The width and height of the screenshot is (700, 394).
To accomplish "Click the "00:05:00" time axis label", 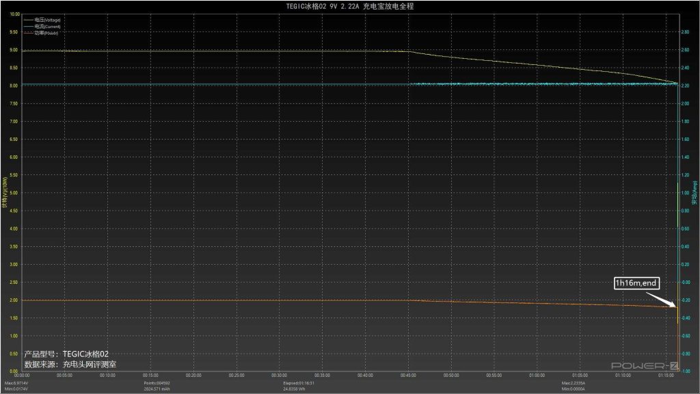I will (65, 376).
